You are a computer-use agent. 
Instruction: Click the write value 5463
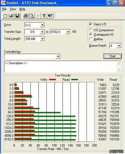coord(103,85)
